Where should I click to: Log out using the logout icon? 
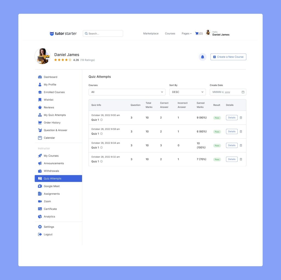[40, 234]
